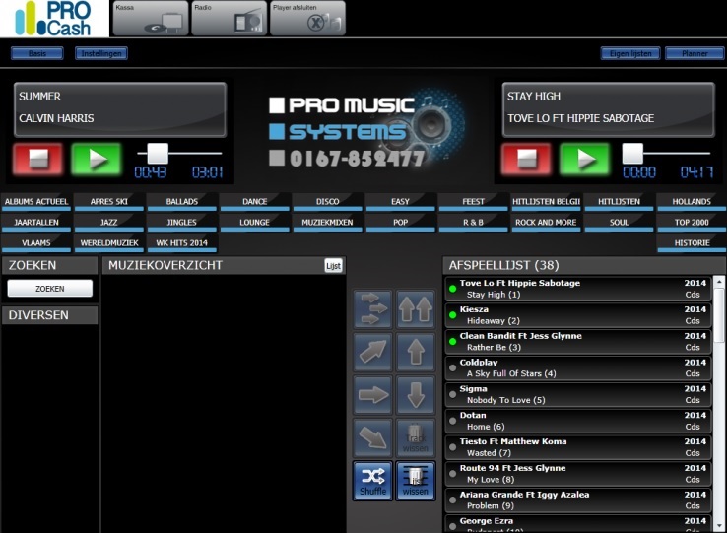This screenshot has width=728, height=533.
Task: Play the left player track Summer
Action: [x=97, y=159]
